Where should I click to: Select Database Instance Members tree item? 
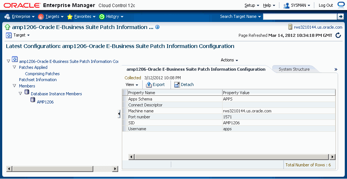click(x=56, y=94)
